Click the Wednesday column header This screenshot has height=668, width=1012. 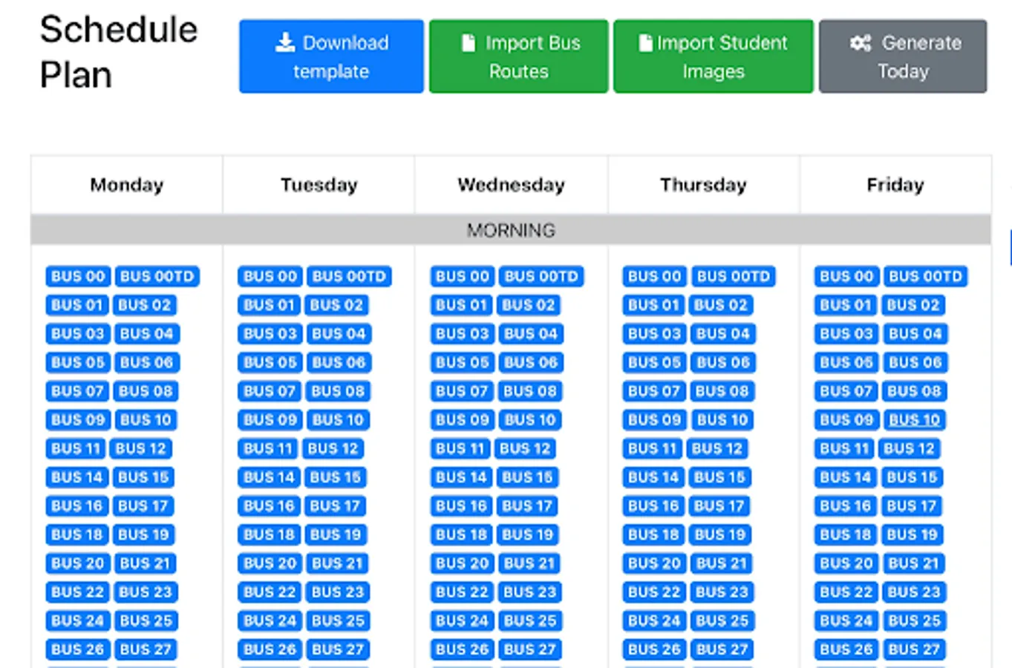click(x=511, y=185)
